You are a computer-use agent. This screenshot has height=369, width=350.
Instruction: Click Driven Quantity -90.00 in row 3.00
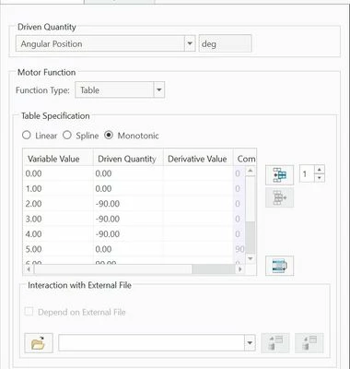pyautogui.click(x=128, y=219)
